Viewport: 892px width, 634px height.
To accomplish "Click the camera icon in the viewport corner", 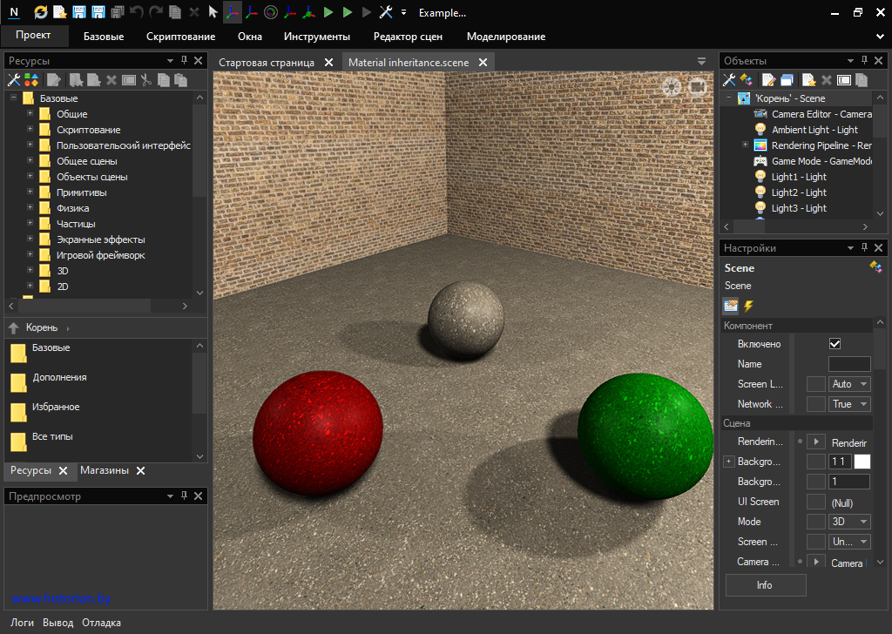I will click(698, 86).
